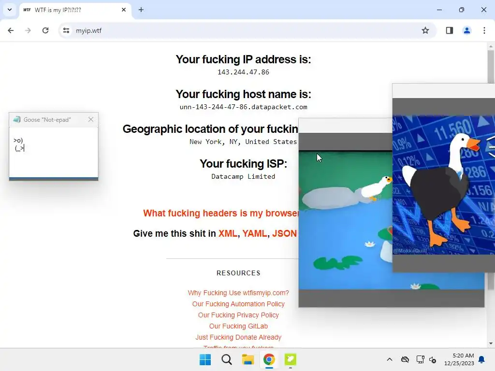The width and height of the screenshot is (495, 371).
Task: Select the WTF is my IP tab
Action: coord(75,10)
